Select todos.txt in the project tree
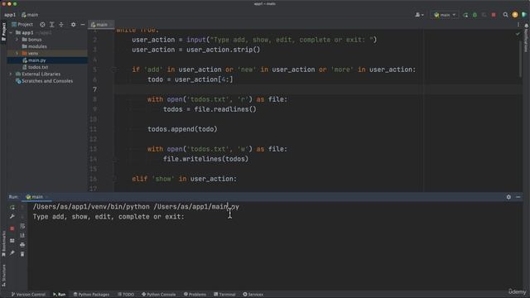The image size is (530, 298). click(35, 67)
